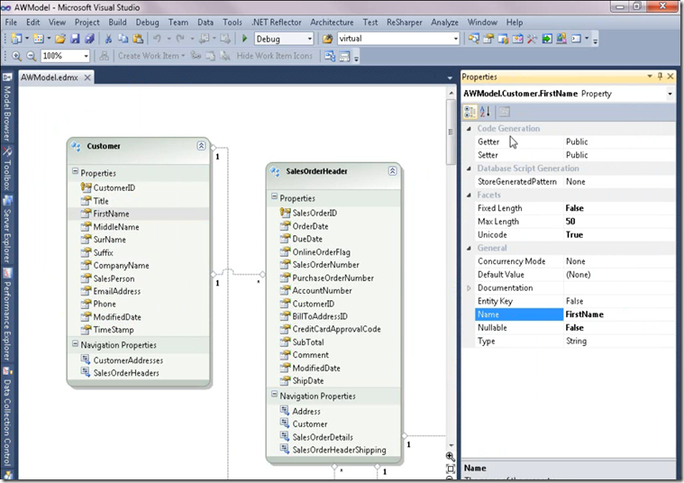This screenshot has height=483, width=684.
Task: Open the 100% zoom level dropdown
Action: pyautogui.click(x=86, y=56)
